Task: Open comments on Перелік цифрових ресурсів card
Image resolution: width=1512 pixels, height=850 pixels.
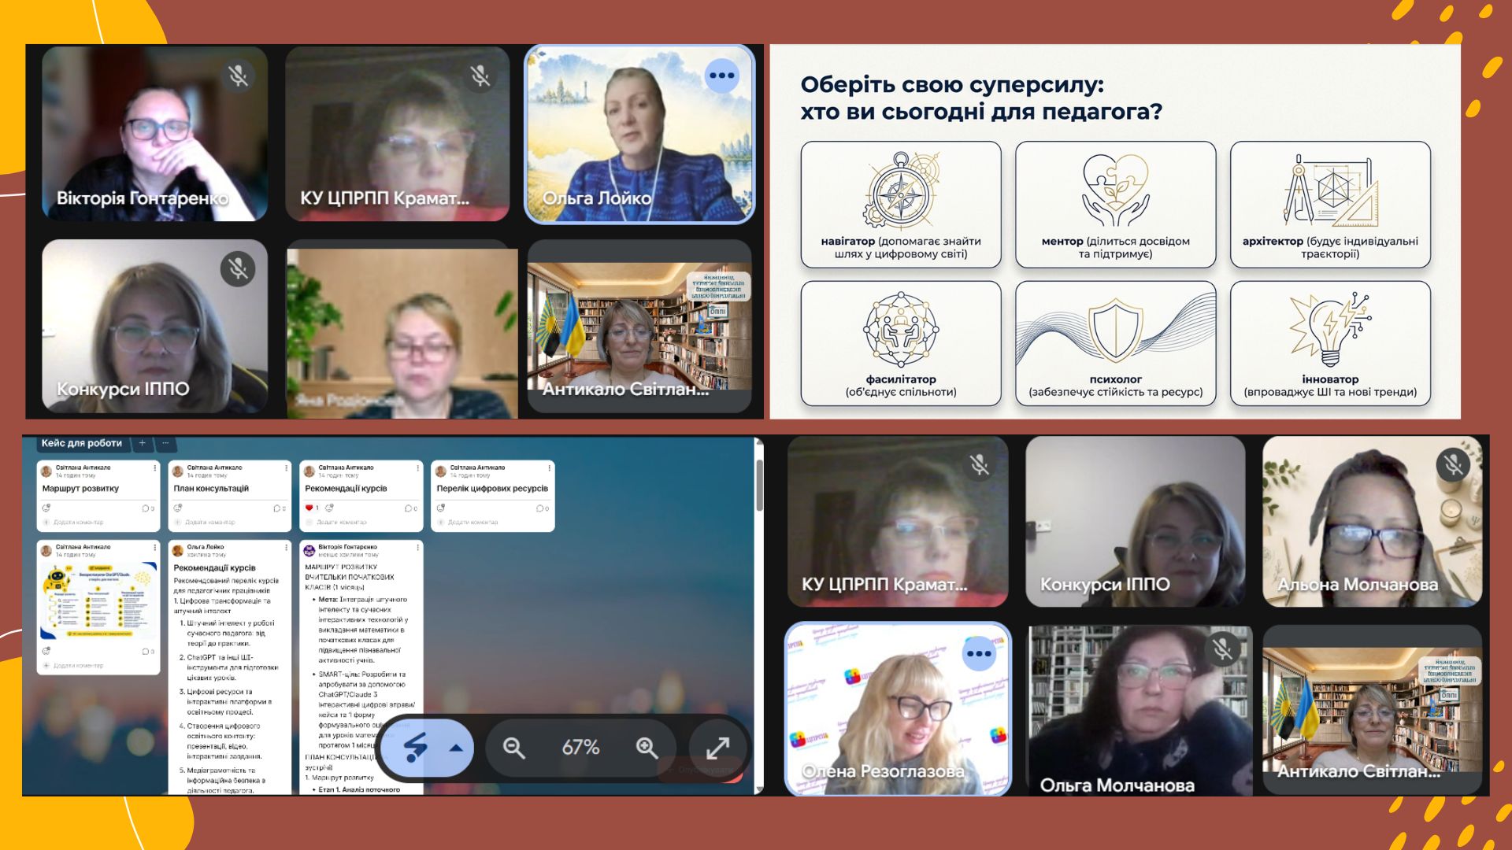Action: [543, 508]
